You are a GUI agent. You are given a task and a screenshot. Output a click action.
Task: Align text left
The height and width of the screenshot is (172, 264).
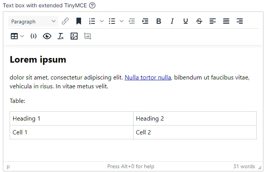click(213, 21)
